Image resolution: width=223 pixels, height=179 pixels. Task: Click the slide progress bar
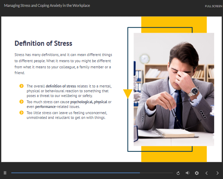click(x=92, y=173)
